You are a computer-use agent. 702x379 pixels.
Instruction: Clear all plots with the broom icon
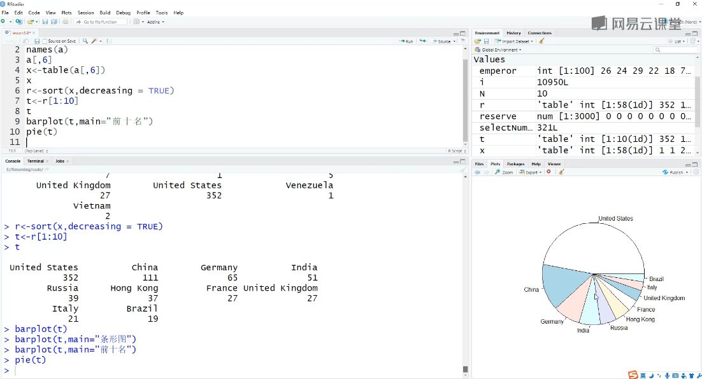point(561,172)
